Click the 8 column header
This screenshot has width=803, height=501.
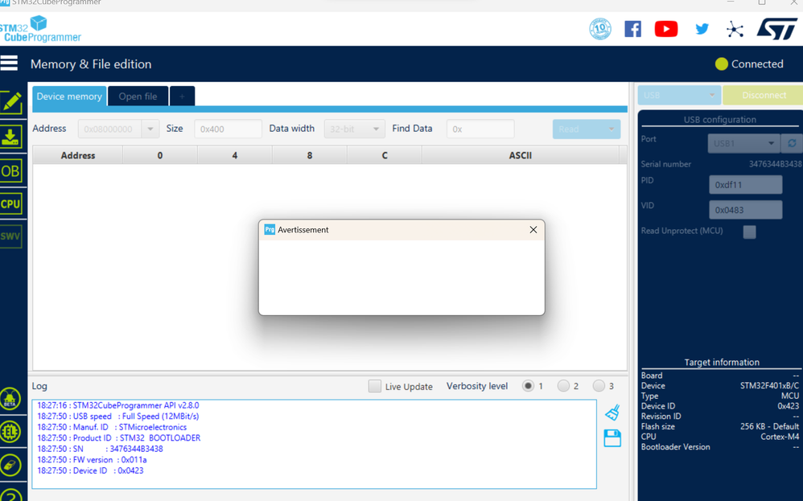pyautogui.click(x=309, y=155)
